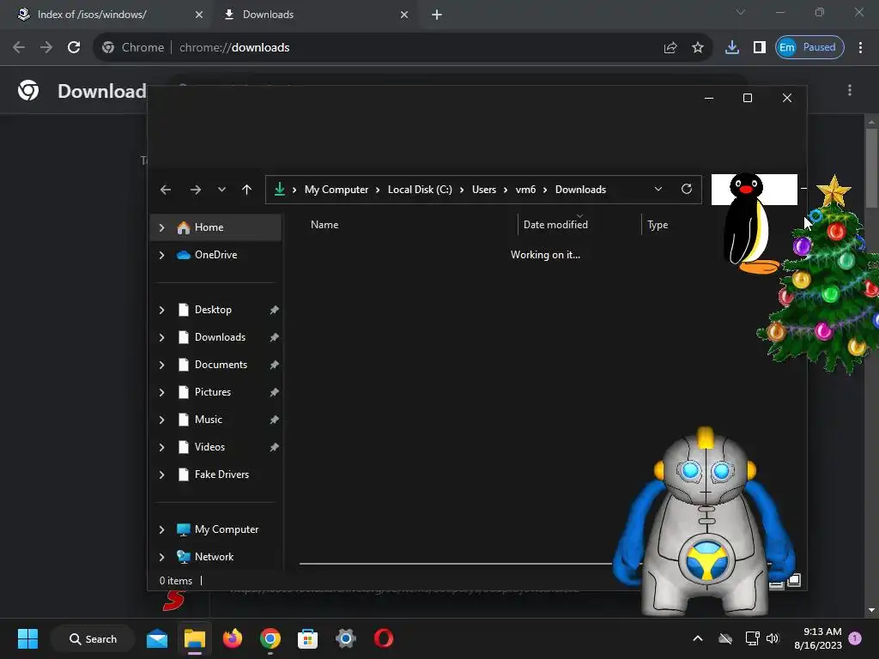The height and width of the screenshot is (659, 879).
Task: Go forward in File Explorer navigation
Action: coord(195,190)
